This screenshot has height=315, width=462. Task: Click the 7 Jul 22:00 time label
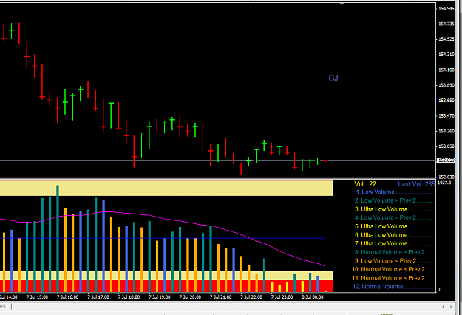coord(251,297)
